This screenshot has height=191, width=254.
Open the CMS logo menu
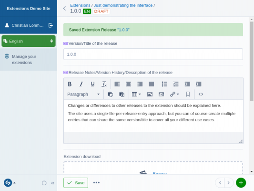[x=10, y=183]
